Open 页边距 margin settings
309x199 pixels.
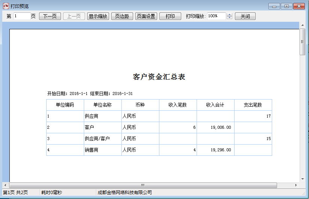tap(122, 17)
